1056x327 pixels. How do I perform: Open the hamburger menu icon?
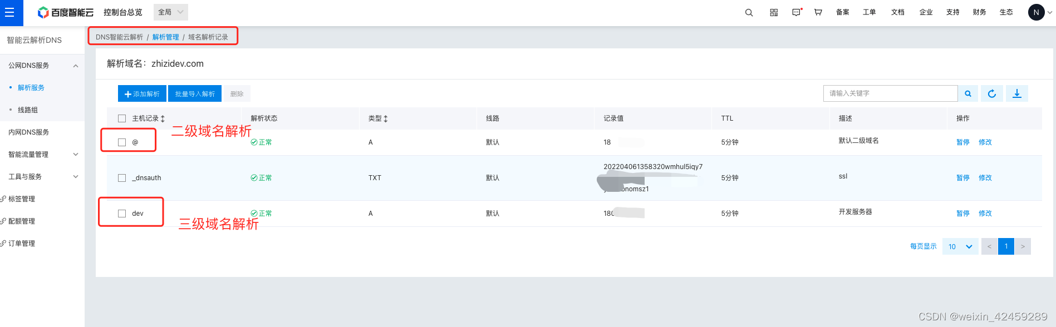(9, 12)
